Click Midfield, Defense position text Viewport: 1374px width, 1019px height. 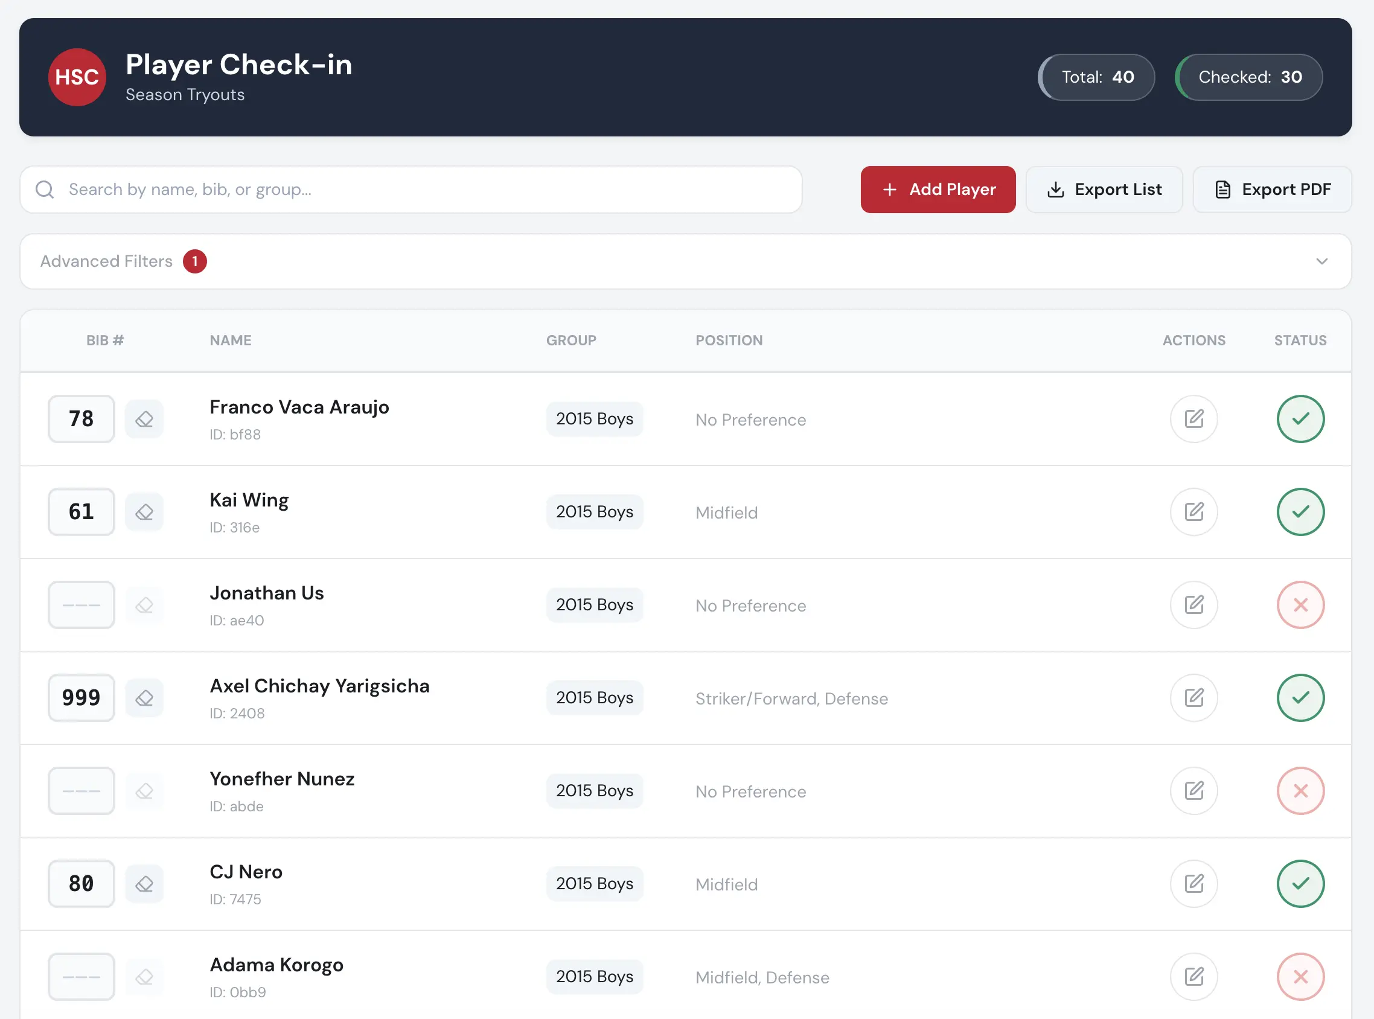(762, 978)
